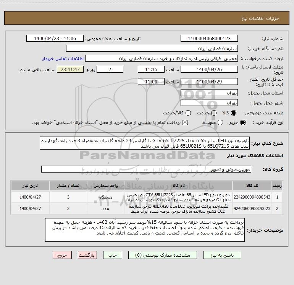The width and height of the screenshot is (294, 285).
Task: Select the جزیی purchase type radio
Action: [242, 123]
